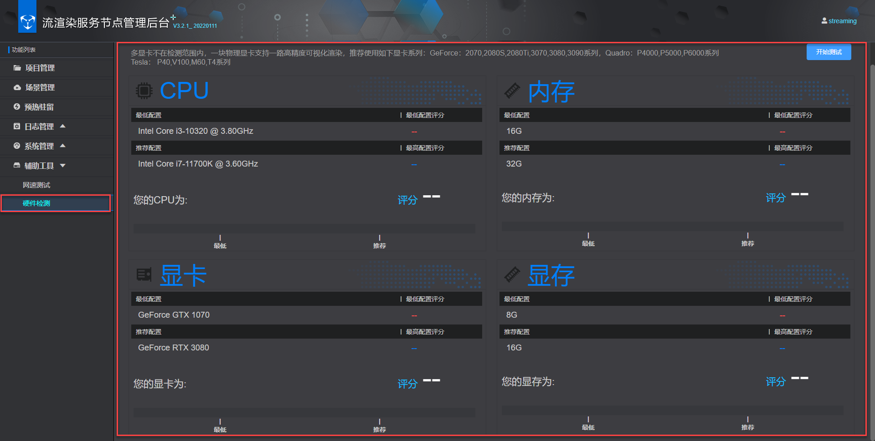Click the cloud icon next to 场景管理
The width and height of the screenshot is (875, 441).
(17, 87)
